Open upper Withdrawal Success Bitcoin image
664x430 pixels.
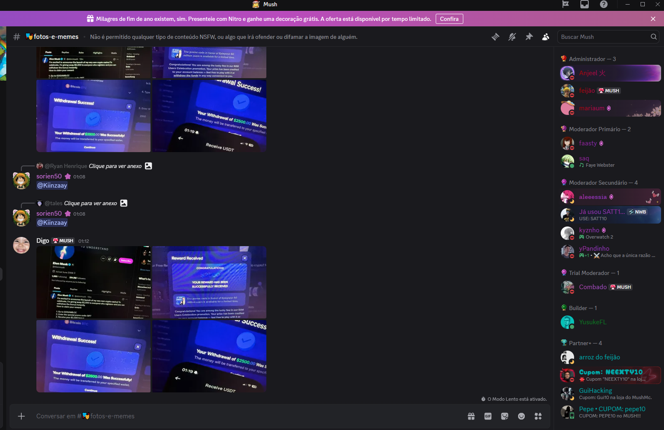pyautogui.click(x=93, y=116)
